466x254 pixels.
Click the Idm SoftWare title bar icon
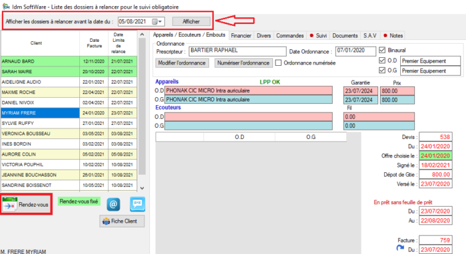pyautogui.click(x=5, y=6)
